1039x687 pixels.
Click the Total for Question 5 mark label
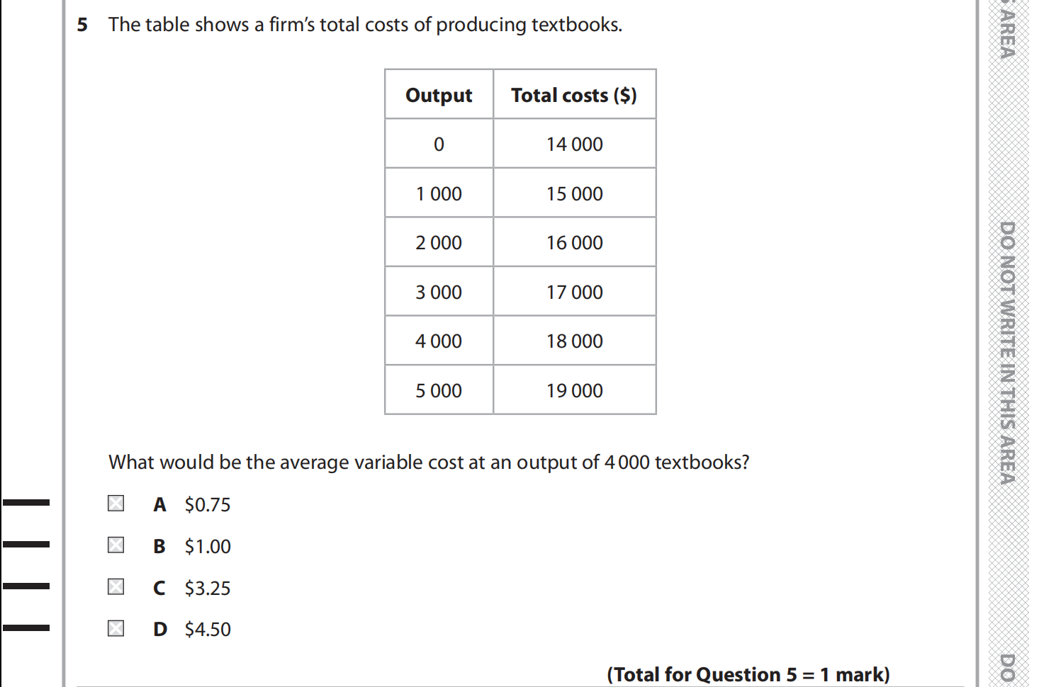pos(748,674)
